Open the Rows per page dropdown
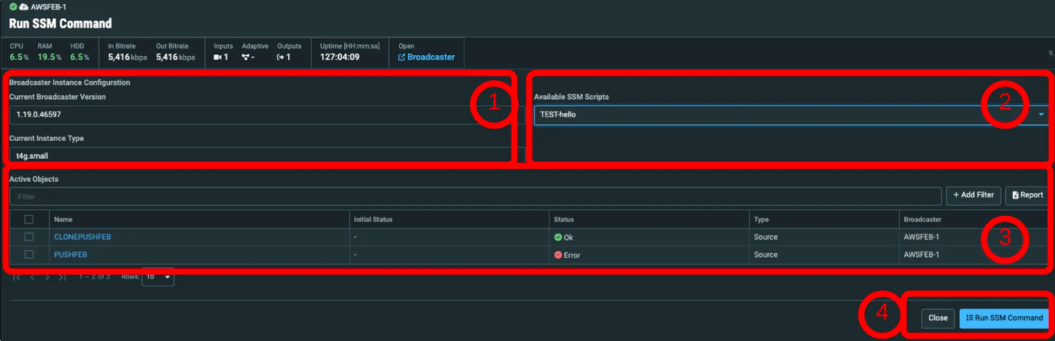Viewport: 1055px width, 341px height. tap(158, 277)
